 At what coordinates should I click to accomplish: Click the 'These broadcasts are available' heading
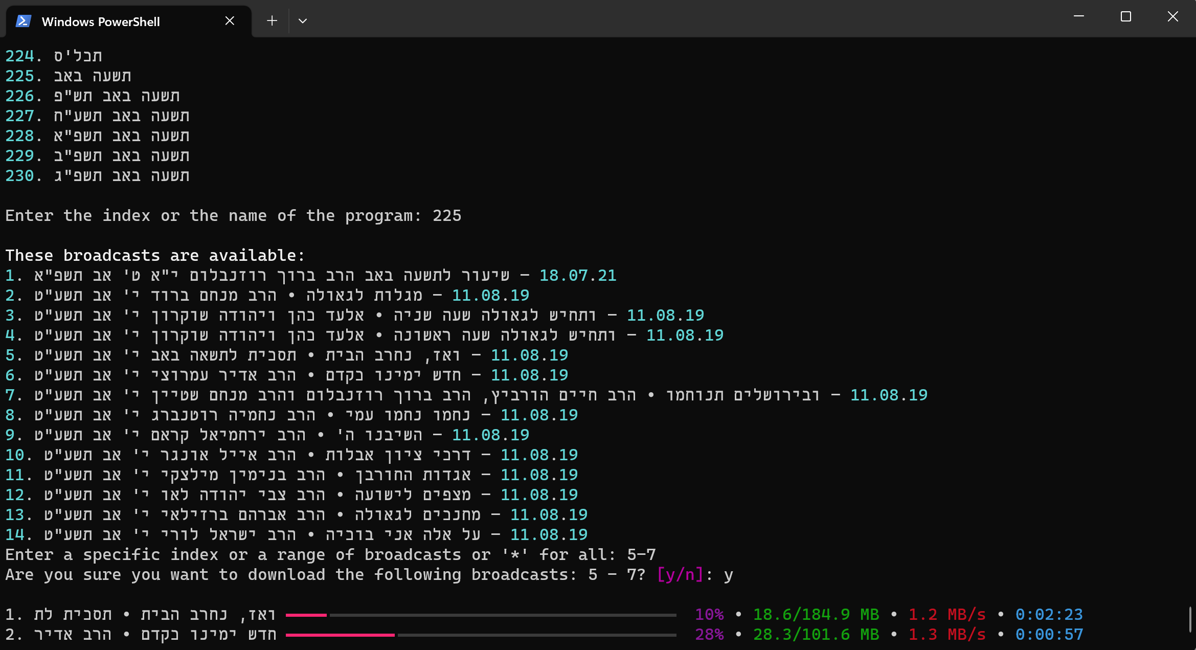[x=154, y=255]
